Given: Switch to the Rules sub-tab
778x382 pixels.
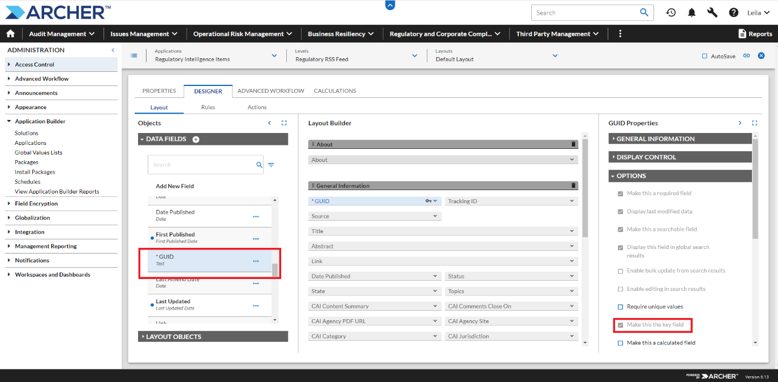Looking at the screenshot, I should tap(208, 107).
